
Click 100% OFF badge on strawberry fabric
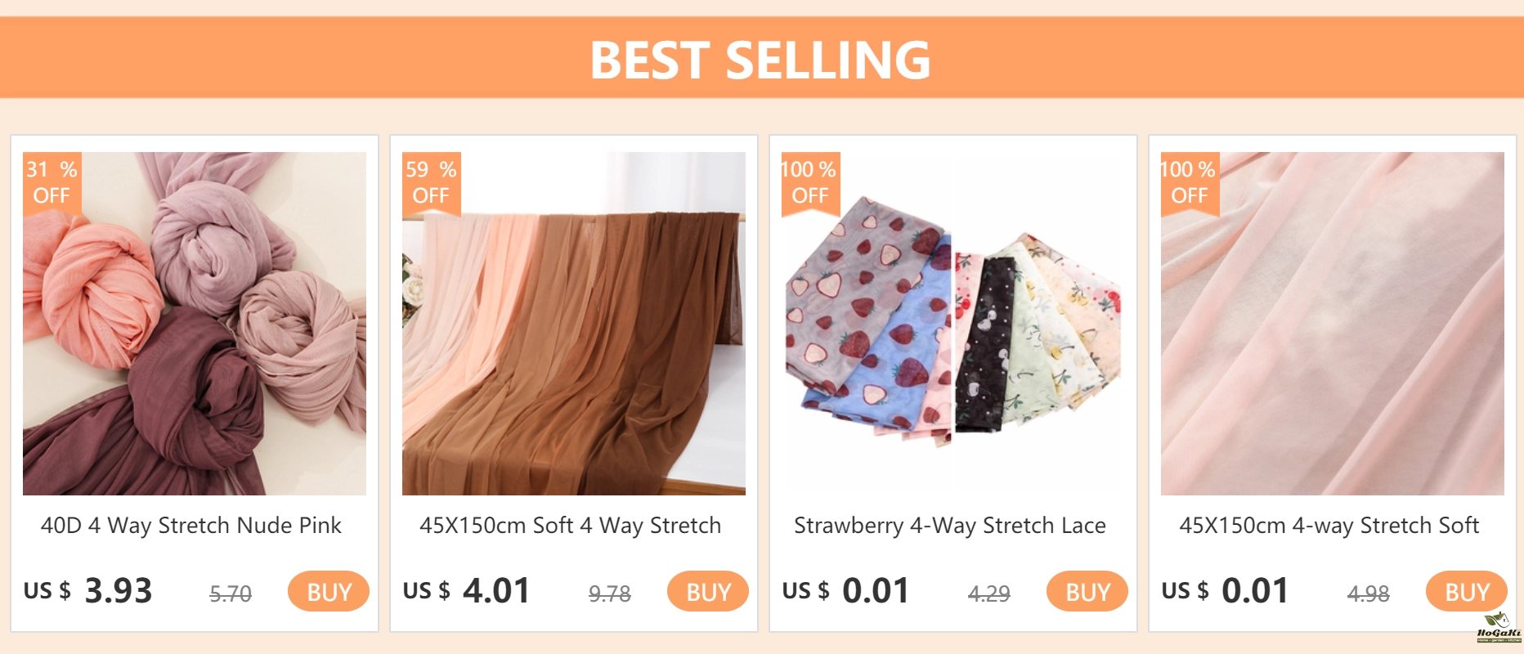(x=810, y=183)
